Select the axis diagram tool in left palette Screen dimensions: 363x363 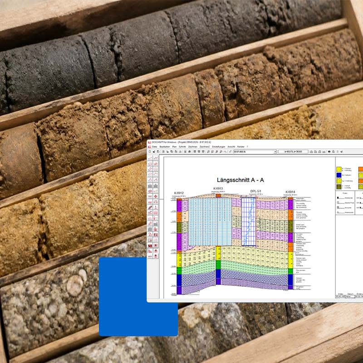[x=150, y=251]
